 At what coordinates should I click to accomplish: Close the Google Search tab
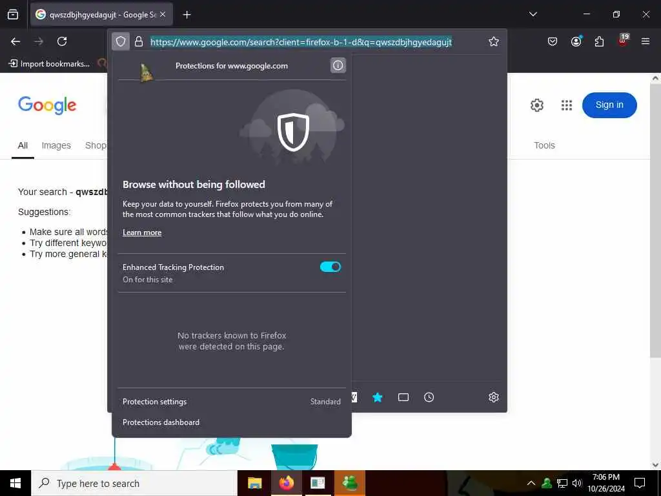tap(163, 14)
